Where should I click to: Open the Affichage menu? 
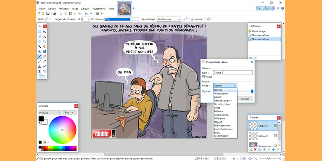pos(64,8)
